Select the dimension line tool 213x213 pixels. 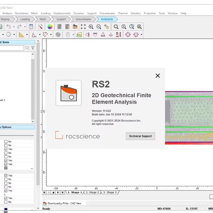coord(45,35)
